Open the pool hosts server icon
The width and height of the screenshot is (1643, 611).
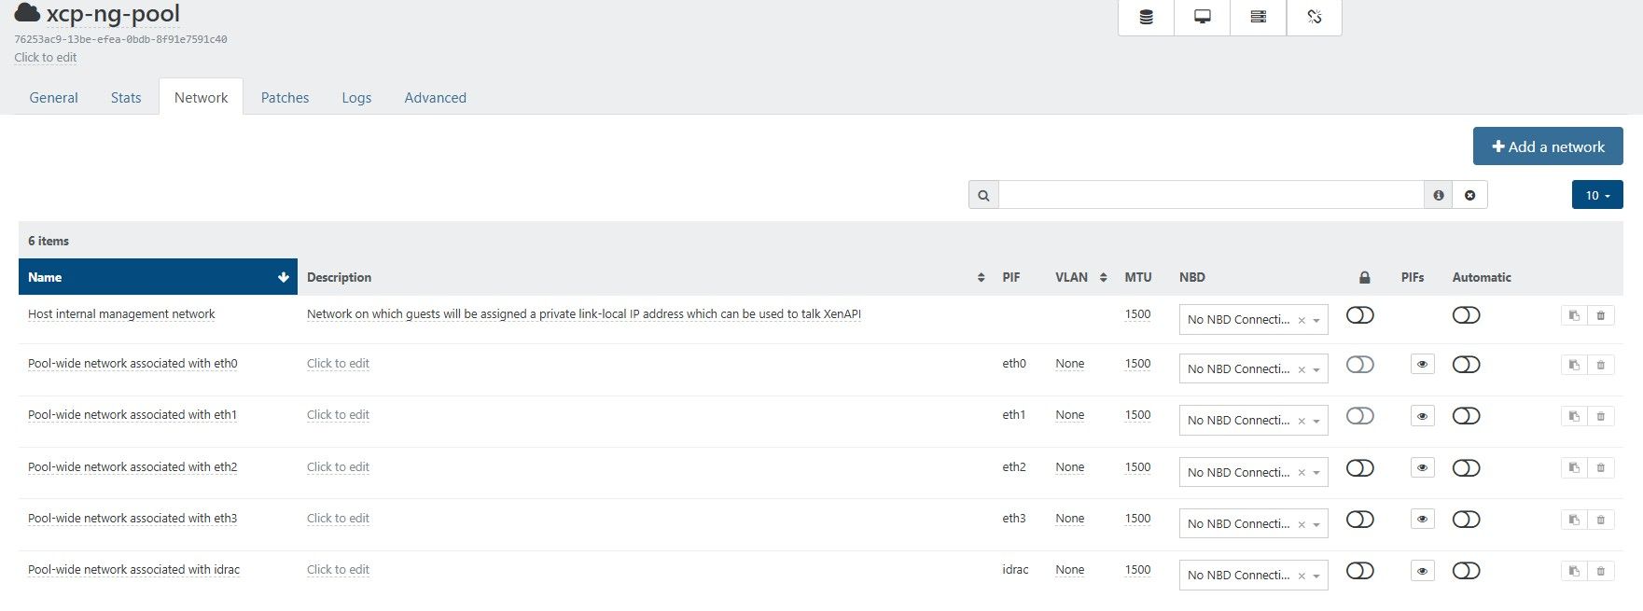[1258, 17]
